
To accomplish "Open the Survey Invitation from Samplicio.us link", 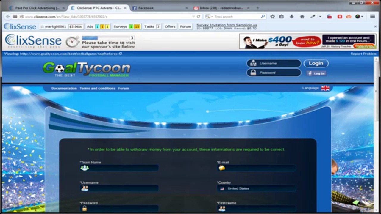I will (x=227, y=25).
